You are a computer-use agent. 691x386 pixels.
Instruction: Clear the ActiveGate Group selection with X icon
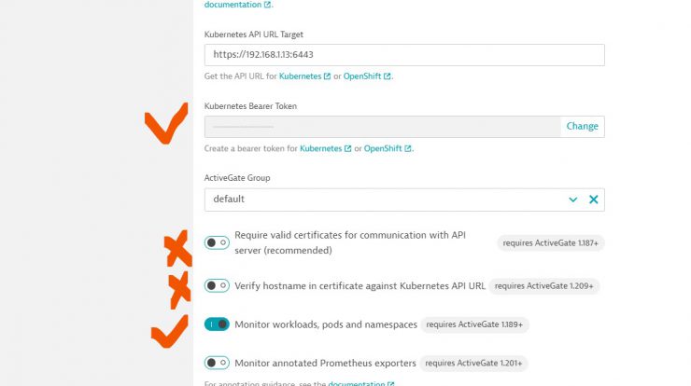pos(594,200)
